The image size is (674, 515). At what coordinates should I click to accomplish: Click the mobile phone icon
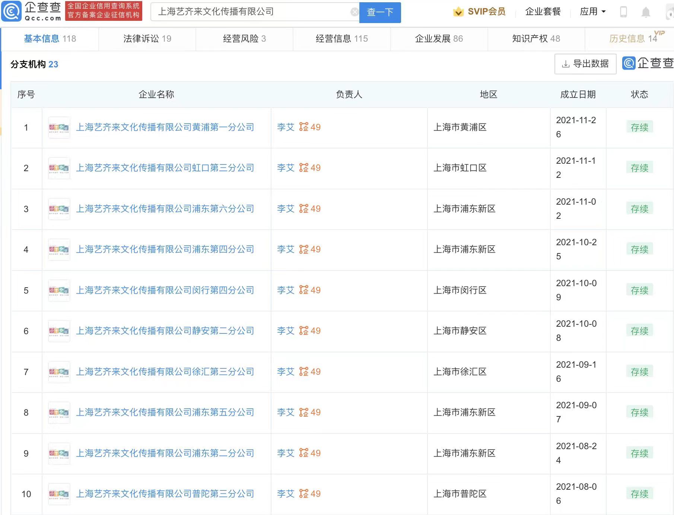click(x=623, y=12)
